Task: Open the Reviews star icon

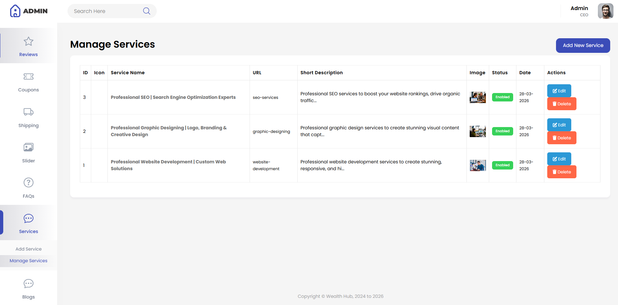Action: [29, 41]
